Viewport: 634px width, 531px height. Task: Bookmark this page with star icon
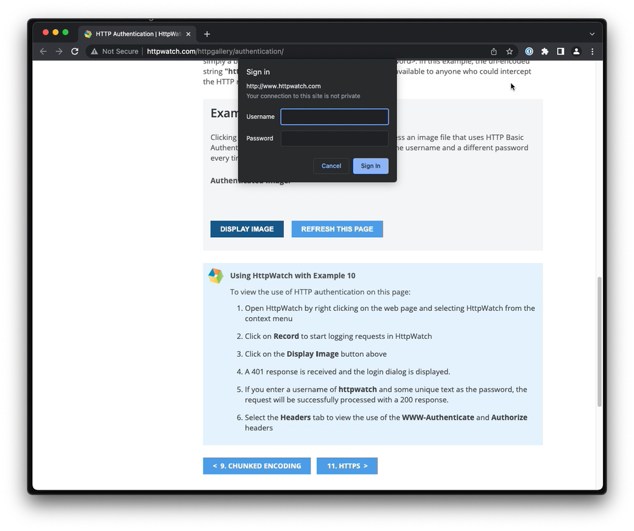[509, 52]
